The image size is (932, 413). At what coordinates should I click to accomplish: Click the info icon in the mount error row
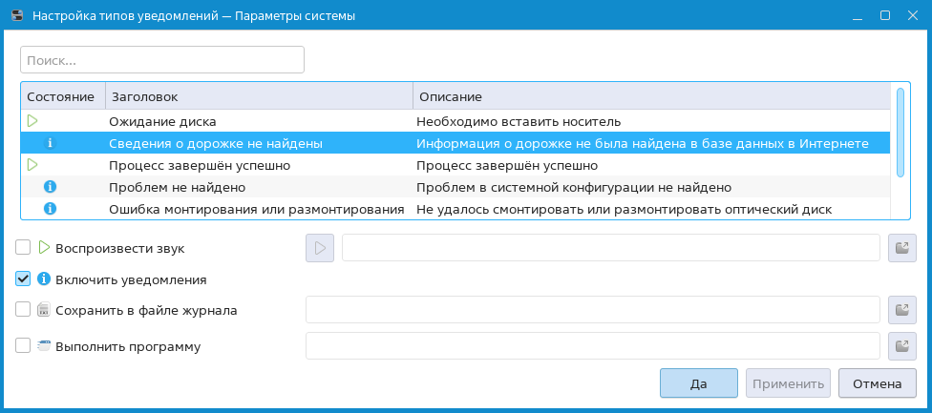click(x=52, y=208)
